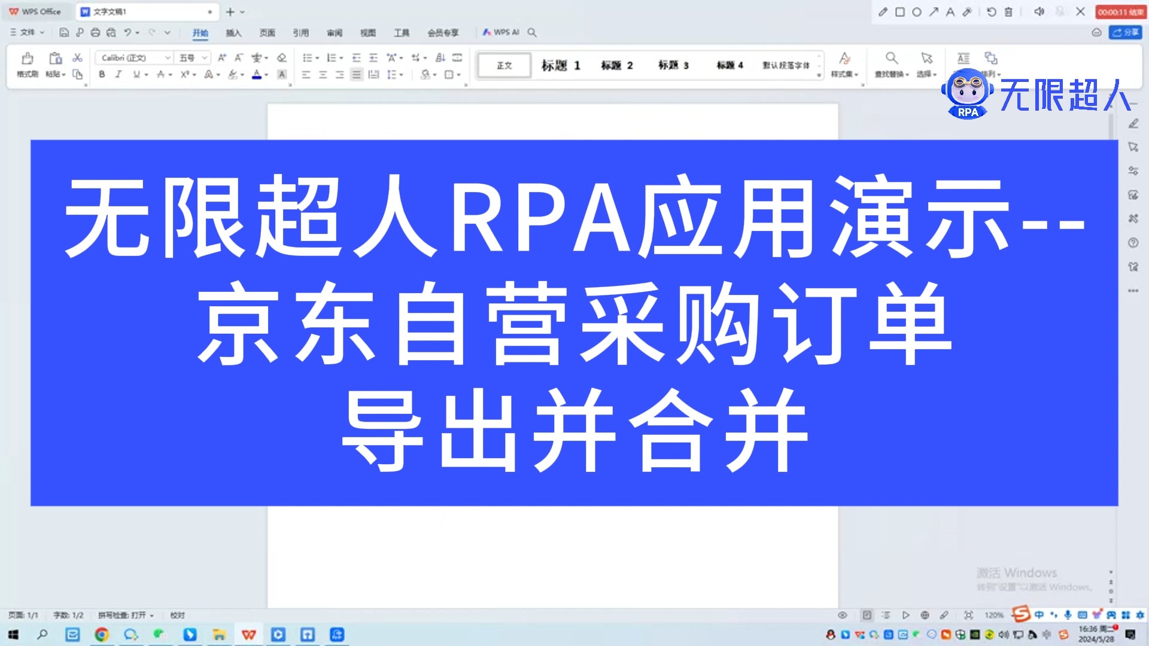
Task: Click the word count in status bar
Action: point(68,615)
